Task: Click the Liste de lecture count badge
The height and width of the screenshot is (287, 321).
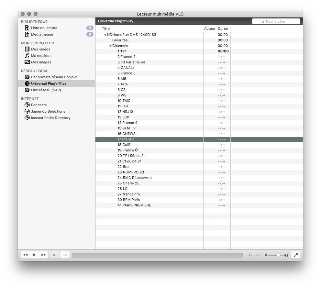Action: tap(90, 28)
